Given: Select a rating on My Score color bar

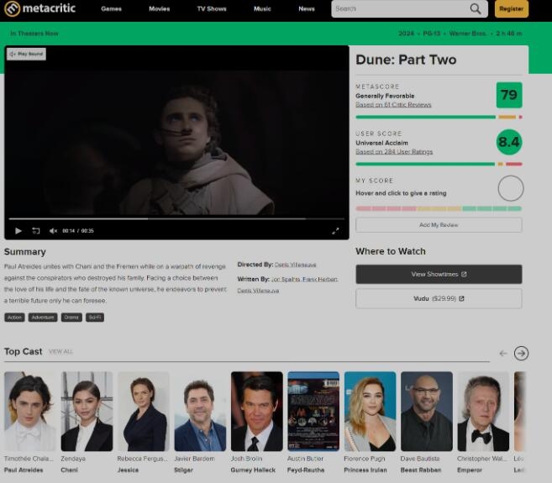Looking at the screenshot, I should (439, 208).
